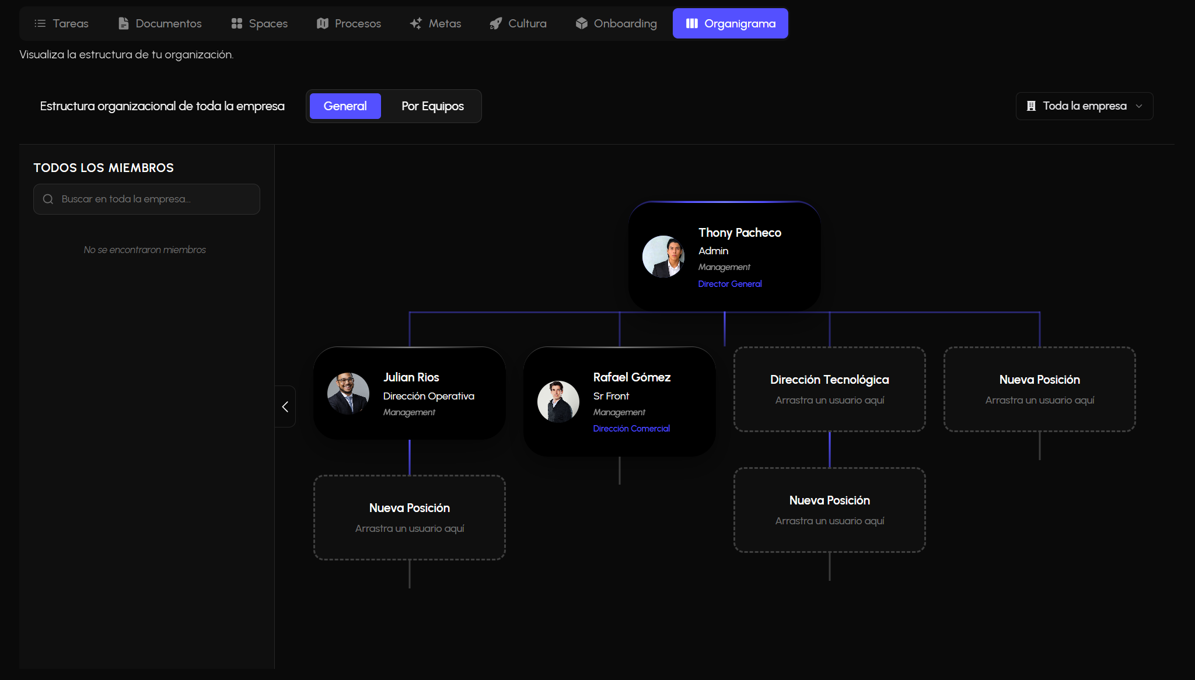Image resolution: width=1195 pixels, height=680 pixels.
Task: Open the Organigrama tab
Action: point(730,23)
